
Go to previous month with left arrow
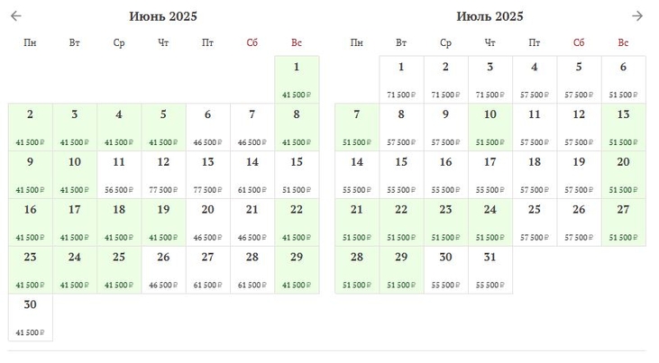point(16,16)
